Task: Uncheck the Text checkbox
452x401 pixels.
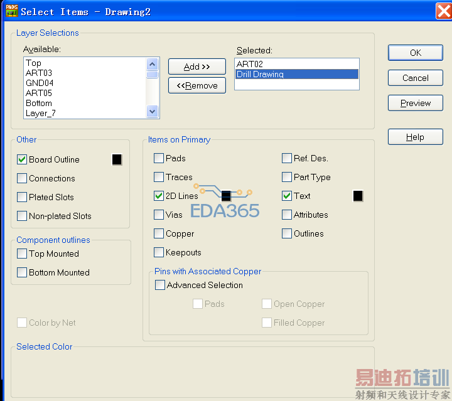Action: [287, 196]
